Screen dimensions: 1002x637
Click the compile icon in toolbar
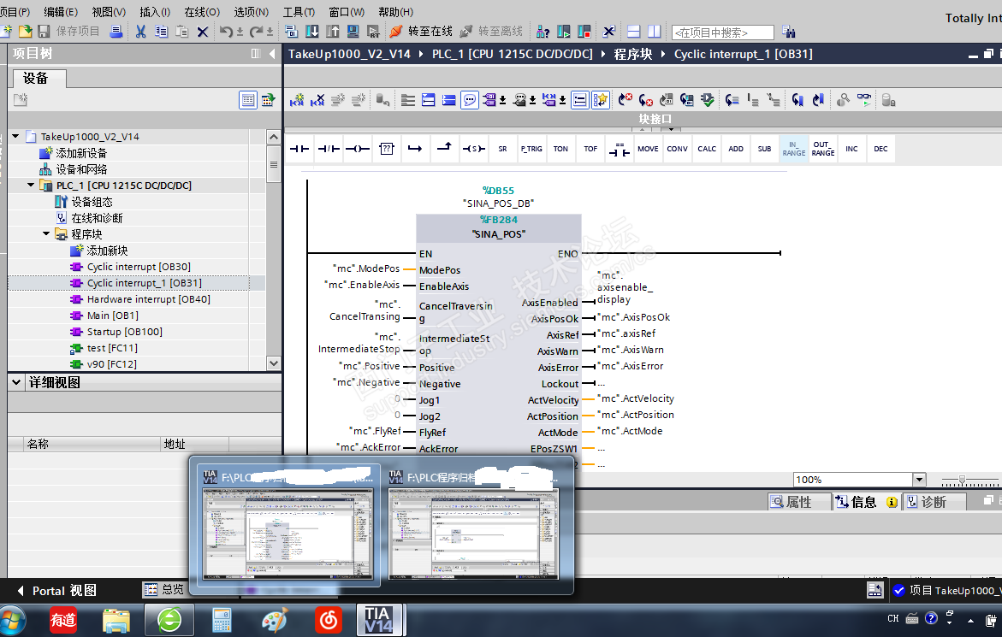(x=292, y=32)
